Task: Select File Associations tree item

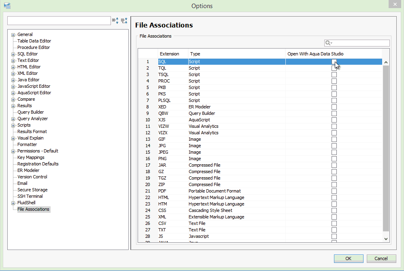Action: tap(34, 209)
